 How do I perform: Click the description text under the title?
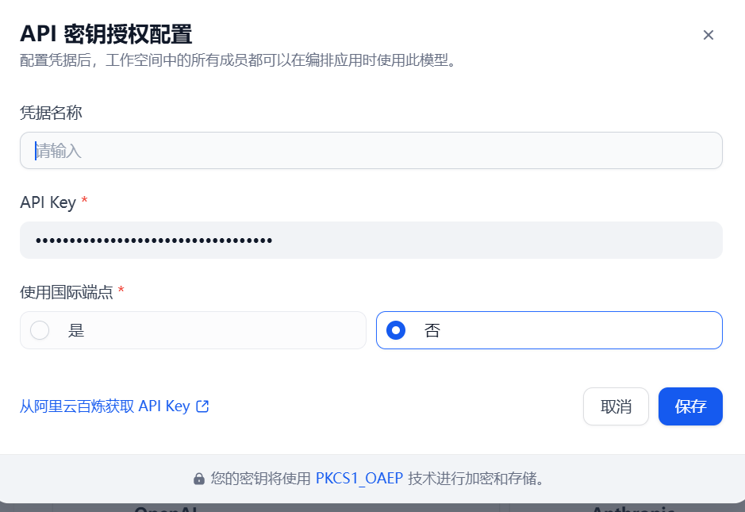[x=239, y=60]
